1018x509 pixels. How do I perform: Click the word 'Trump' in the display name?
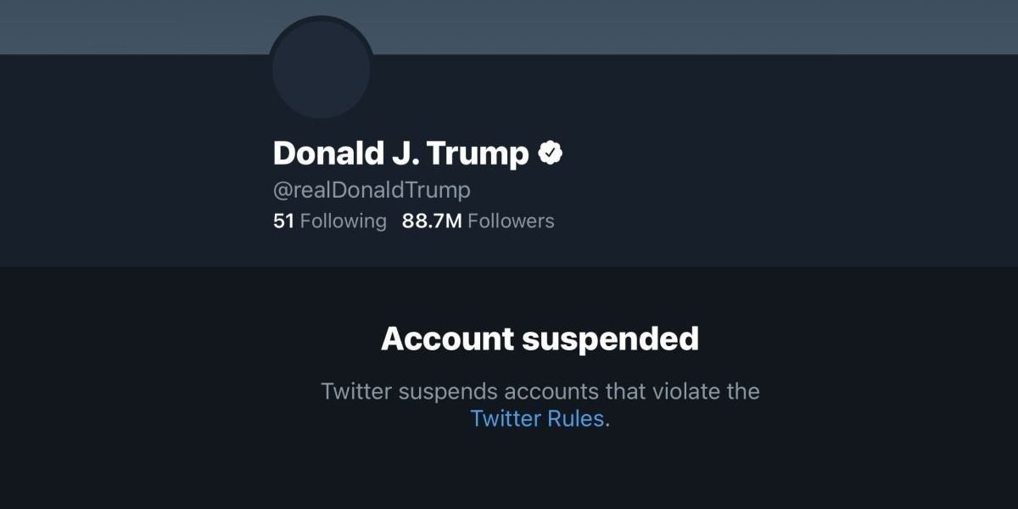coord(477,154)
